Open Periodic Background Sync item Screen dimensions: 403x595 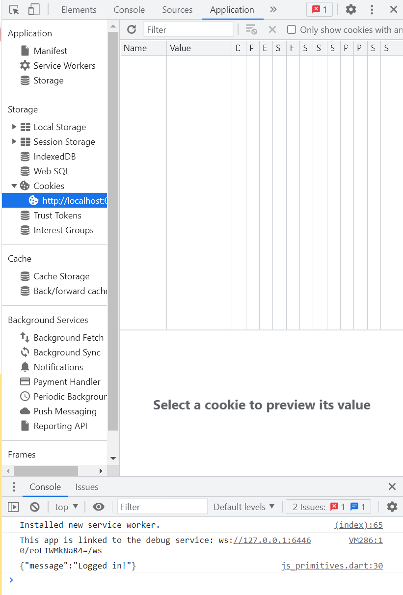tap(63, 397)
